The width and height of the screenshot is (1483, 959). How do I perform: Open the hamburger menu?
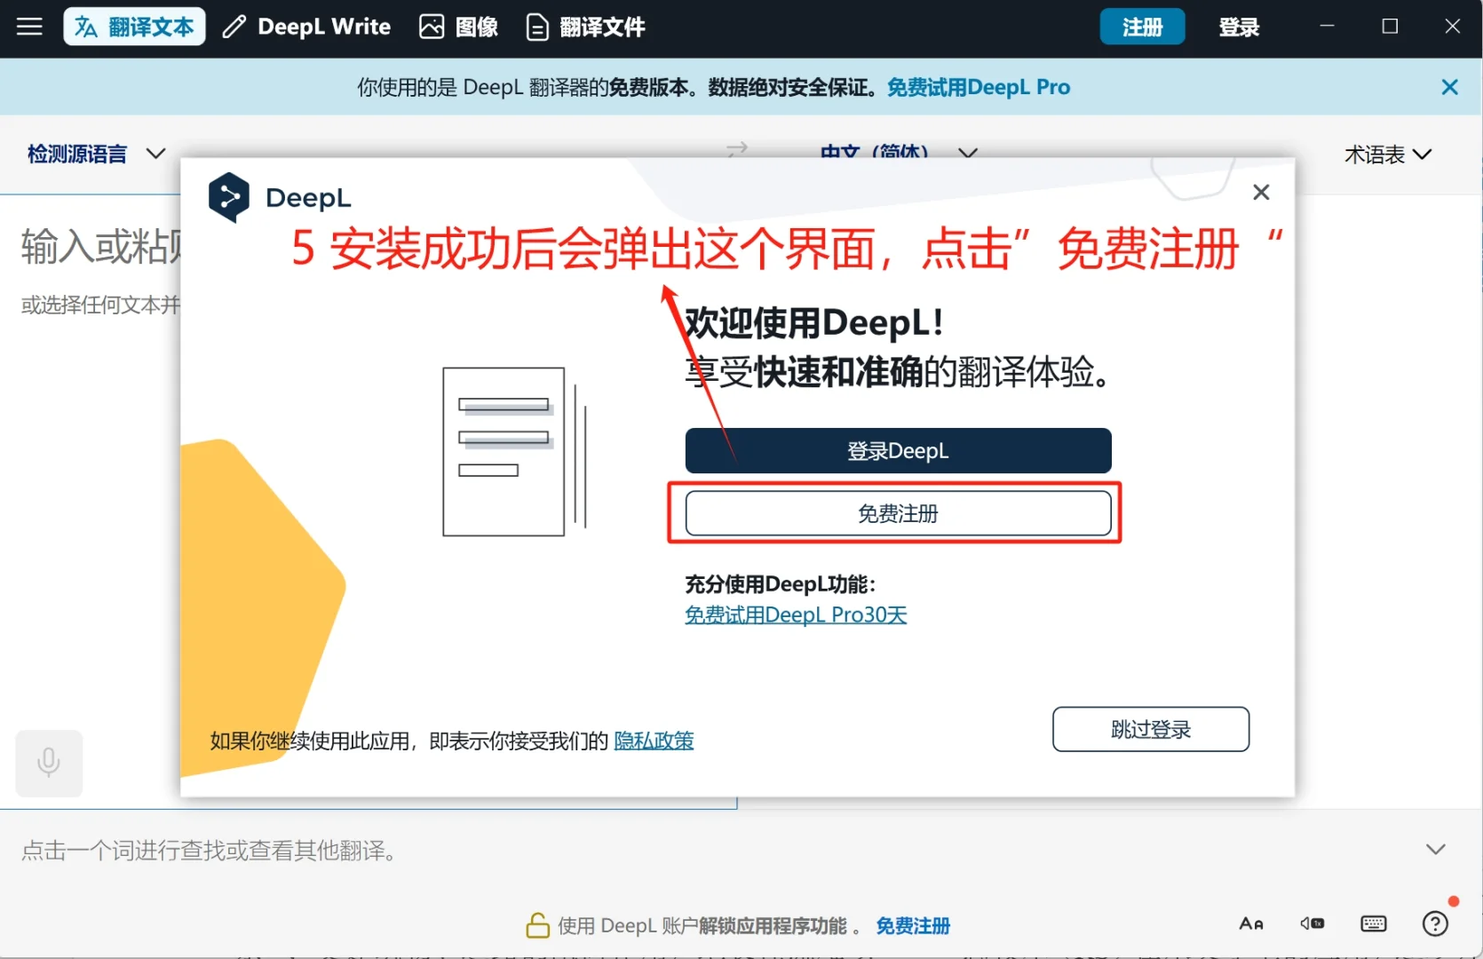[29, 27]
